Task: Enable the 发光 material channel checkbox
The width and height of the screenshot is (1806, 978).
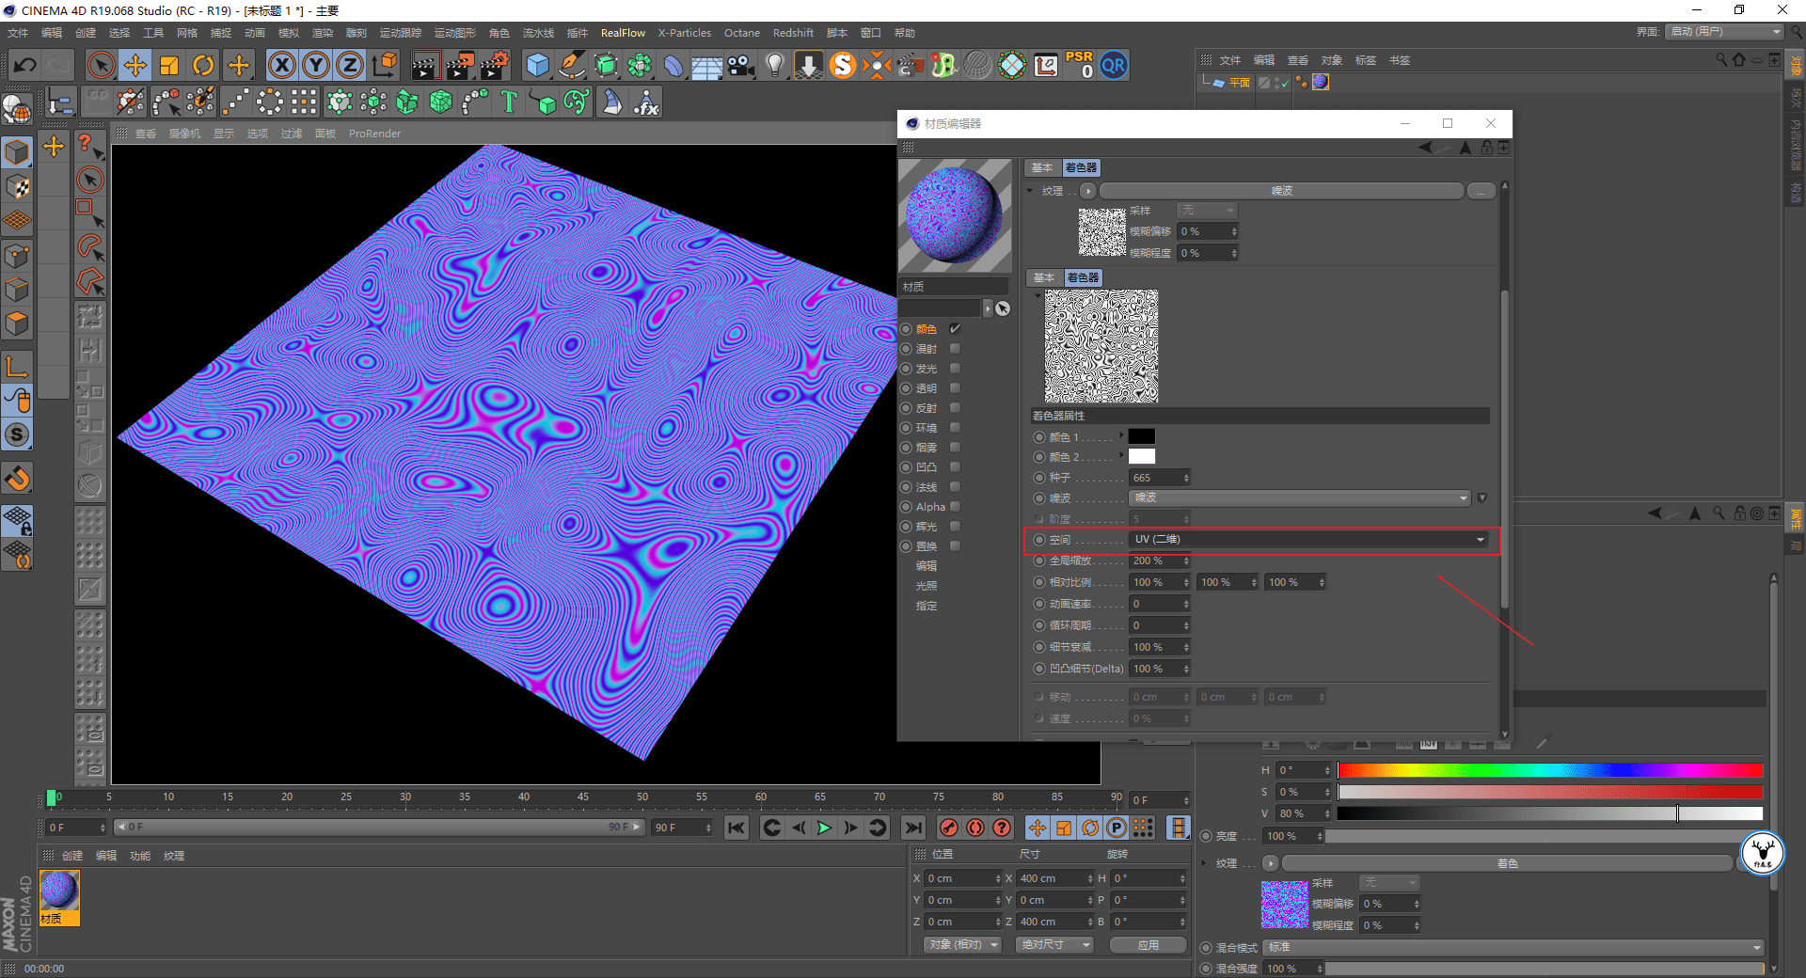Action: click(x=955, y=369)
